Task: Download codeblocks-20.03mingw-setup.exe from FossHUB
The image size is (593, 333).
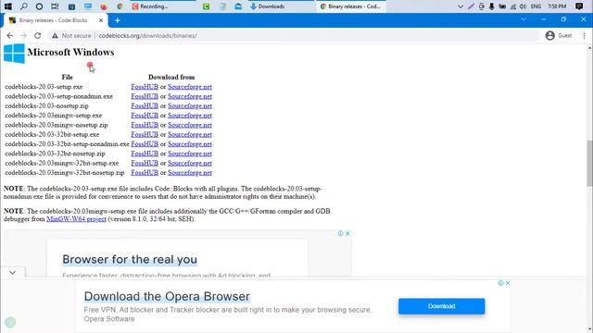Action: coord(145,116)
